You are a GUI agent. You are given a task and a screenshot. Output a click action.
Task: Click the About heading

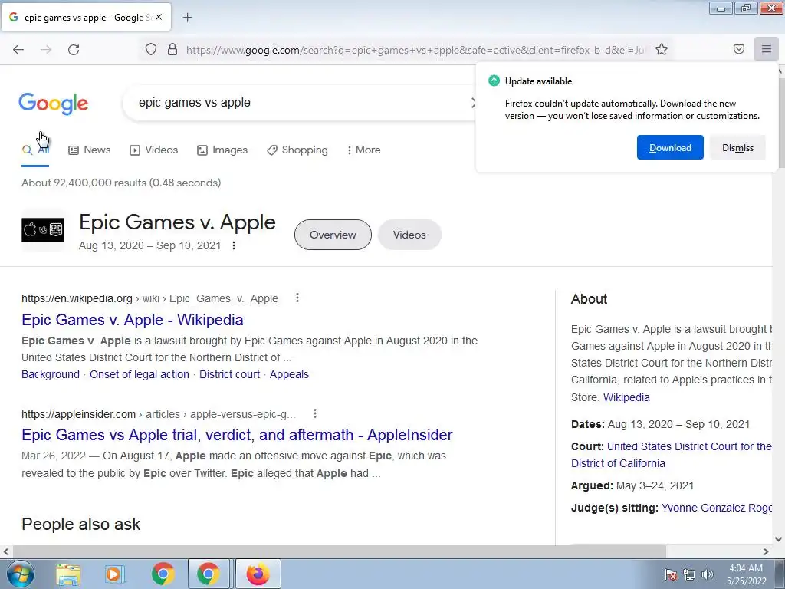(x=590, y=299)
